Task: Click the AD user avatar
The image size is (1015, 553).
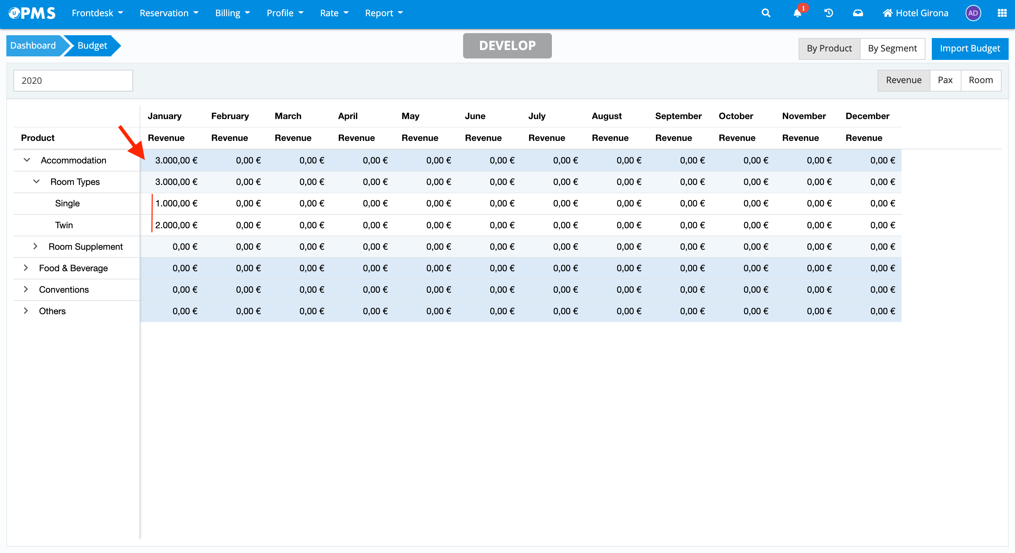Action: coord(973,13)
